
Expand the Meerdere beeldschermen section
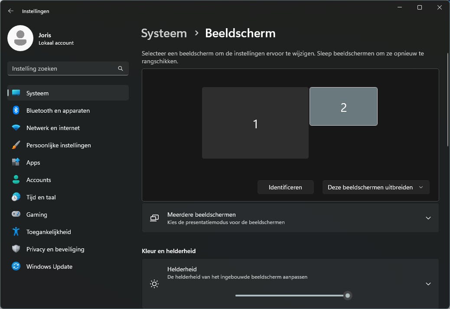coord(428,218)
